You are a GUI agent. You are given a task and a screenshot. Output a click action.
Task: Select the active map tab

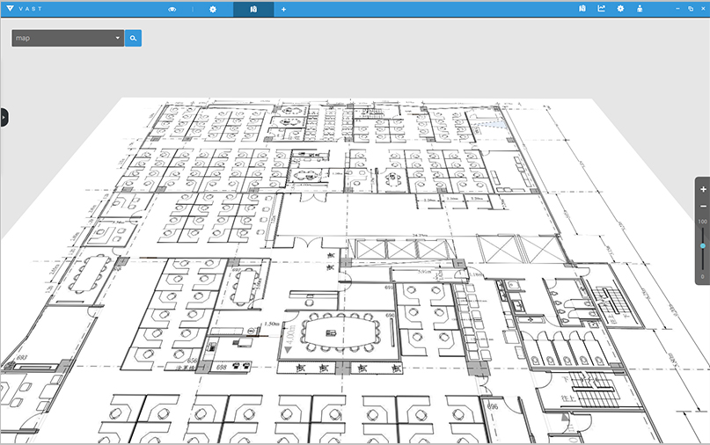coord(253,9)
